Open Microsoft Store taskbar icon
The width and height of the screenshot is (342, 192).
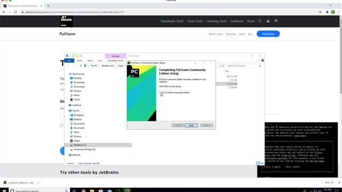[x=101, y=191]
